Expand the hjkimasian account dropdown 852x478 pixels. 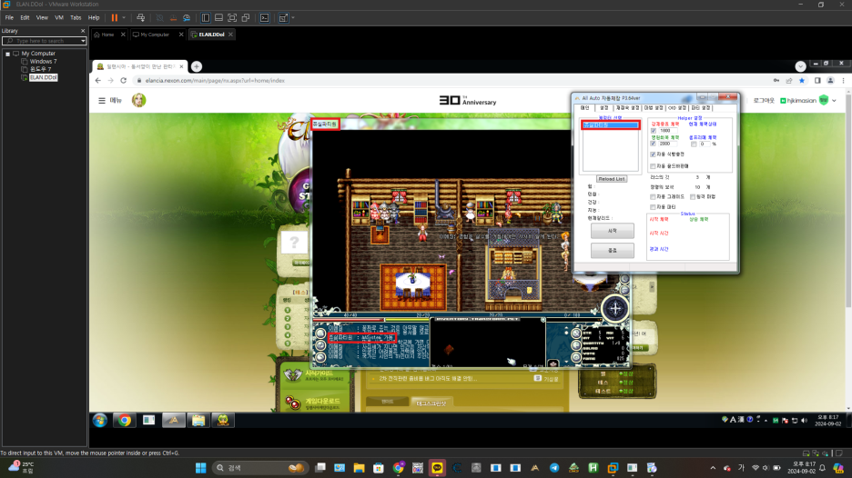click(x=834, y=100)
